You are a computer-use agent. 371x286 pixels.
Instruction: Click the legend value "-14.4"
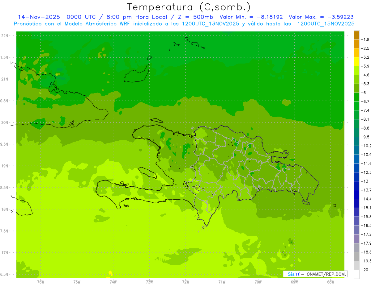(366, 199)
